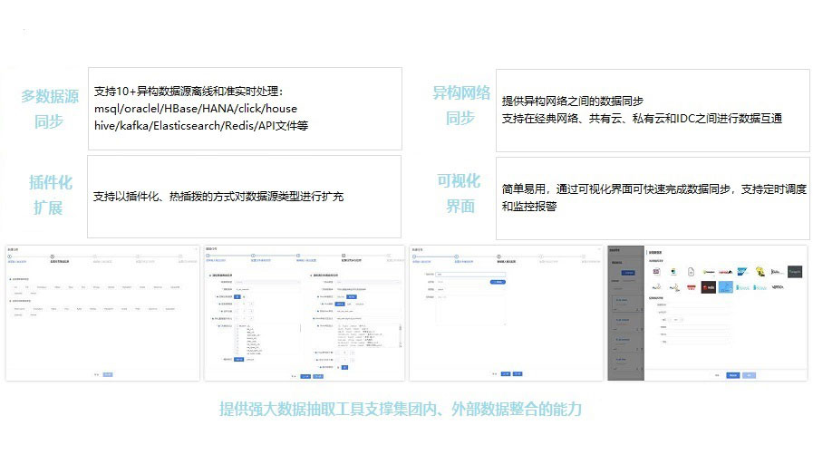Click blue pill button in task form screenshot
Image resolution: width=813 pixels, height=464 pixels.
click(x=498, y=282)
